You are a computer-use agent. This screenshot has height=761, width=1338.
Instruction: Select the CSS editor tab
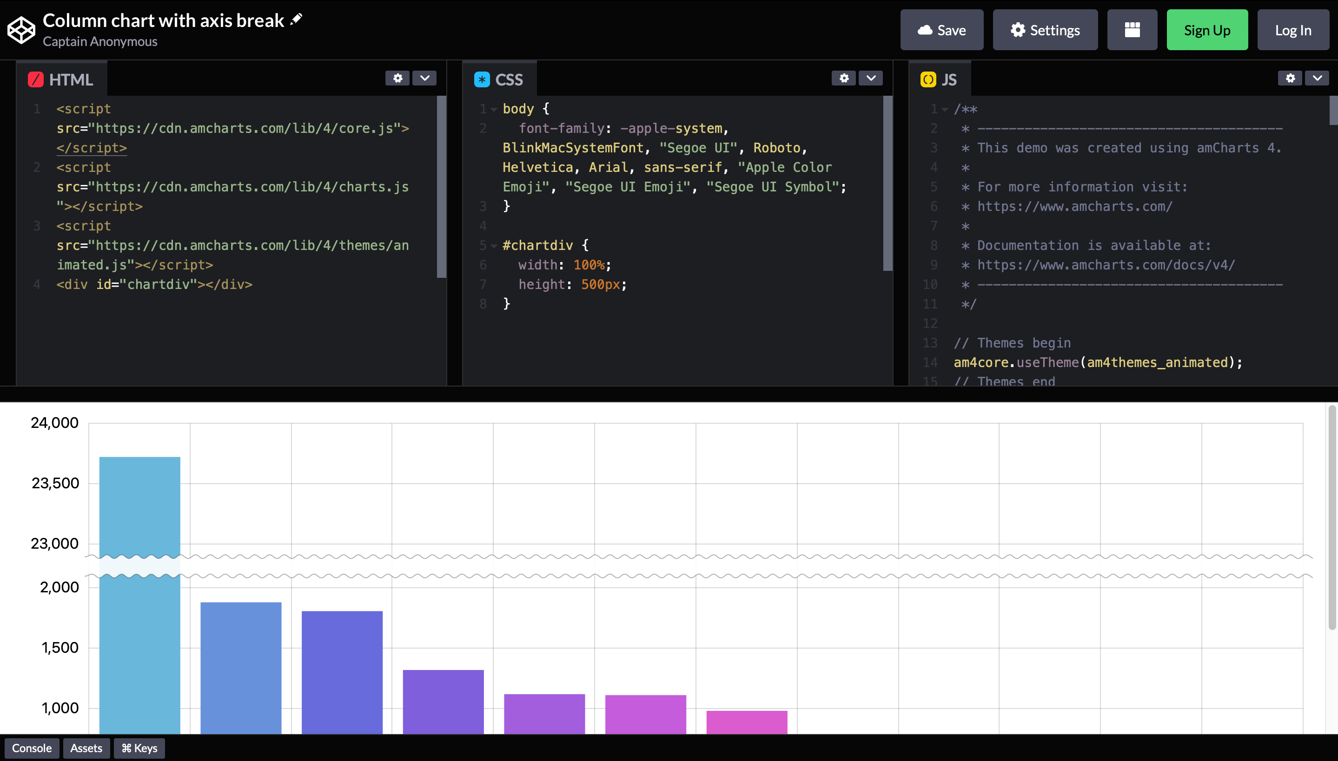click(x=499, y=79)
